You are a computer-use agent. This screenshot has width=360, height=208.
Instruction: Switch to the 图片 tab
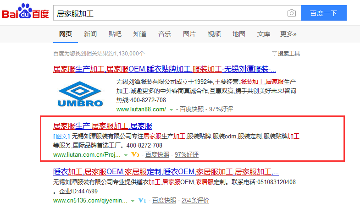pos(189,34)
